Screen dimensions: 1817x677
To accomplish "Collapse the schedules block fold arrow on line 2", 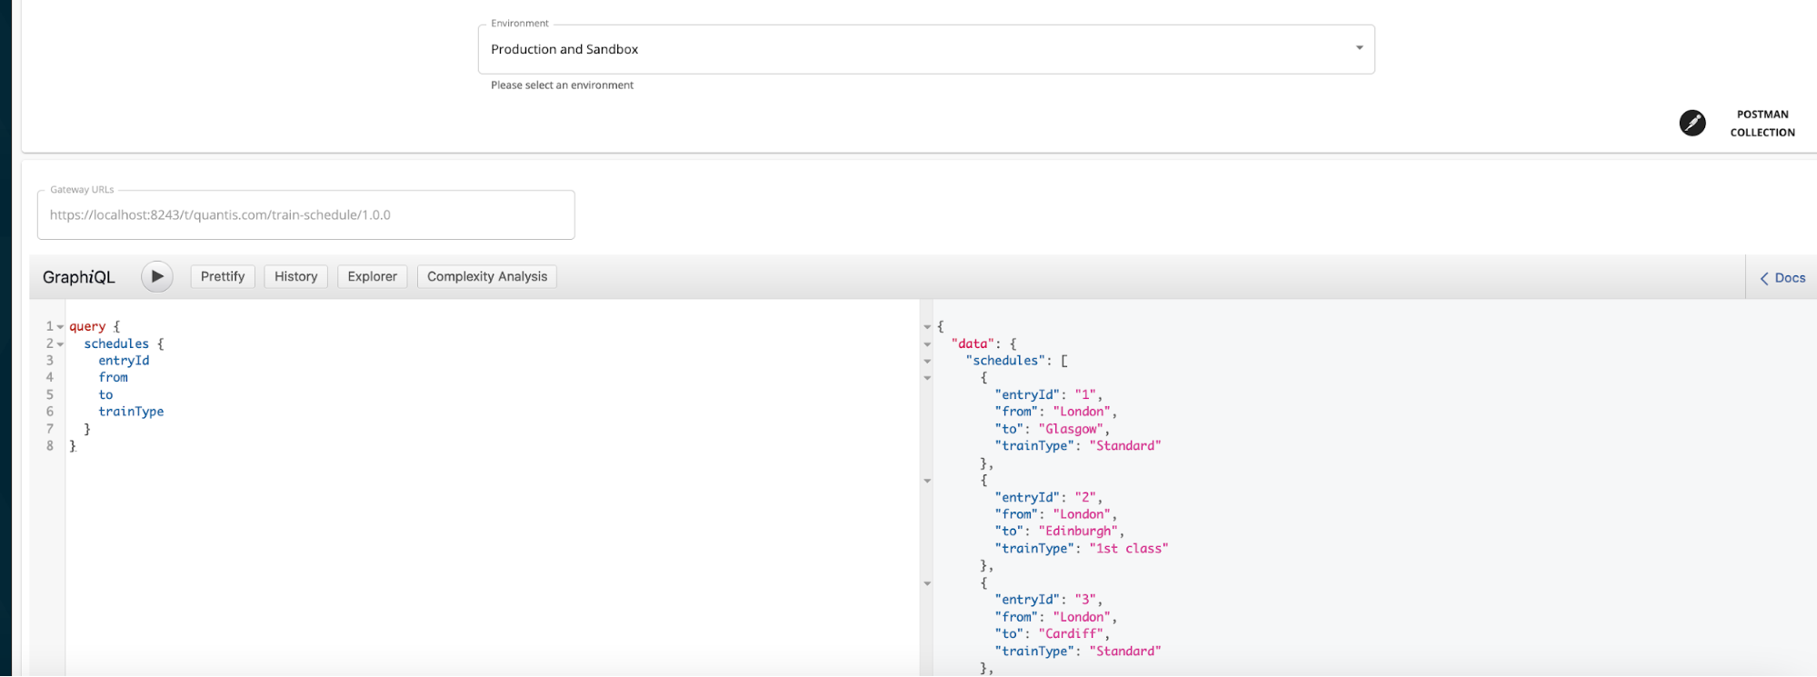I will [60, 344].
